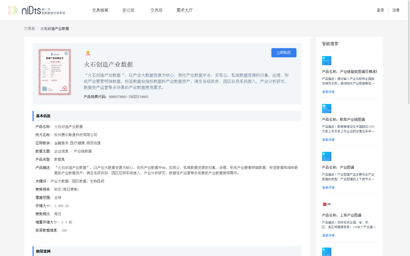This screenshot has height=256, width=410.
Task: Click the 基本信息 section header
Action: (x=167, y=116)
